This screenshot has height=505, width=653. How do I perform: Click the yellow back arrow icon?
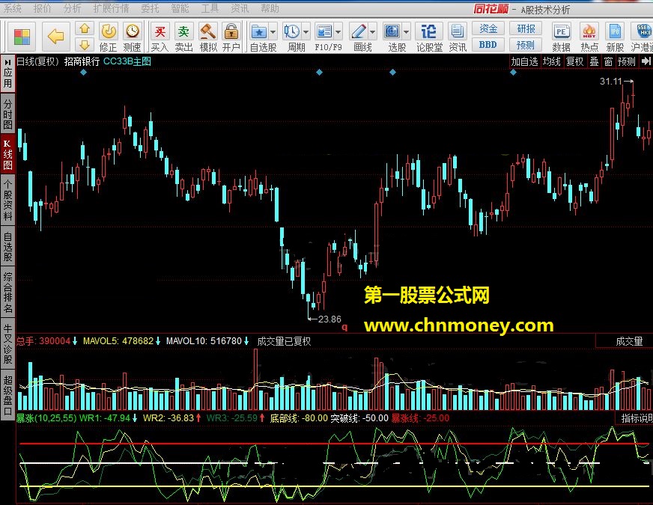(x=56, y=37)
